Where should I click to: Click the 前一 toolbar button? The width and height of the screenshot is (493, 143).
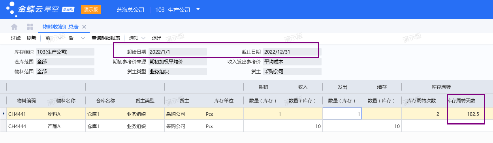click(50, 38)
